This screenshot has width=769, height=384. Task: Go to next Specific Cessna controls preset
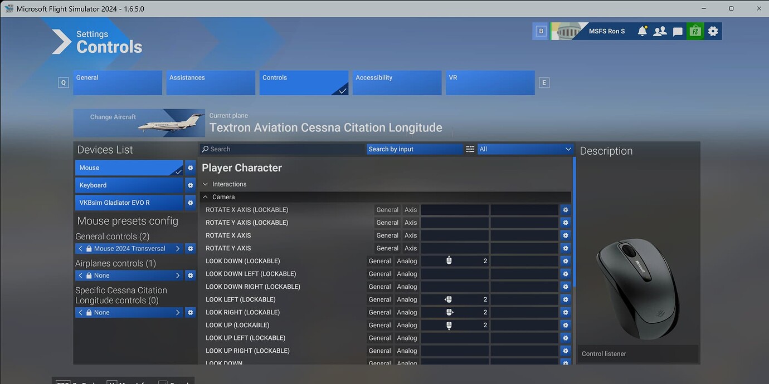tap(178, 313)
